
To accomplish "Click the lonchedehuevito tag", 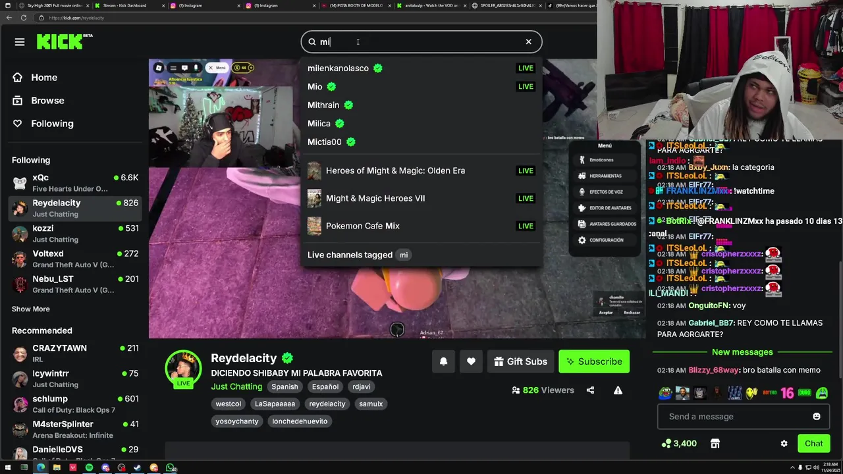I will click(x=300, y=421).
